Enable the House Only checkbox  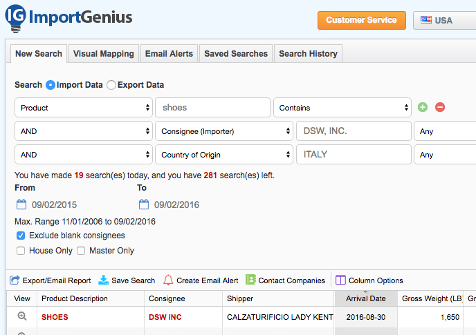[21, 251]
